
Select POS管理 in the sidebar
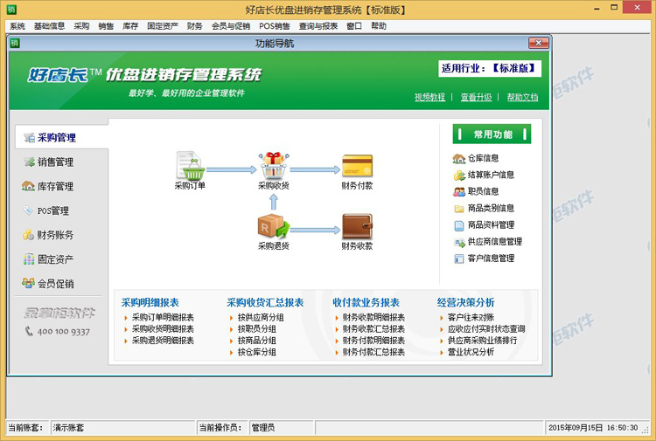click(x=46, y=210)
